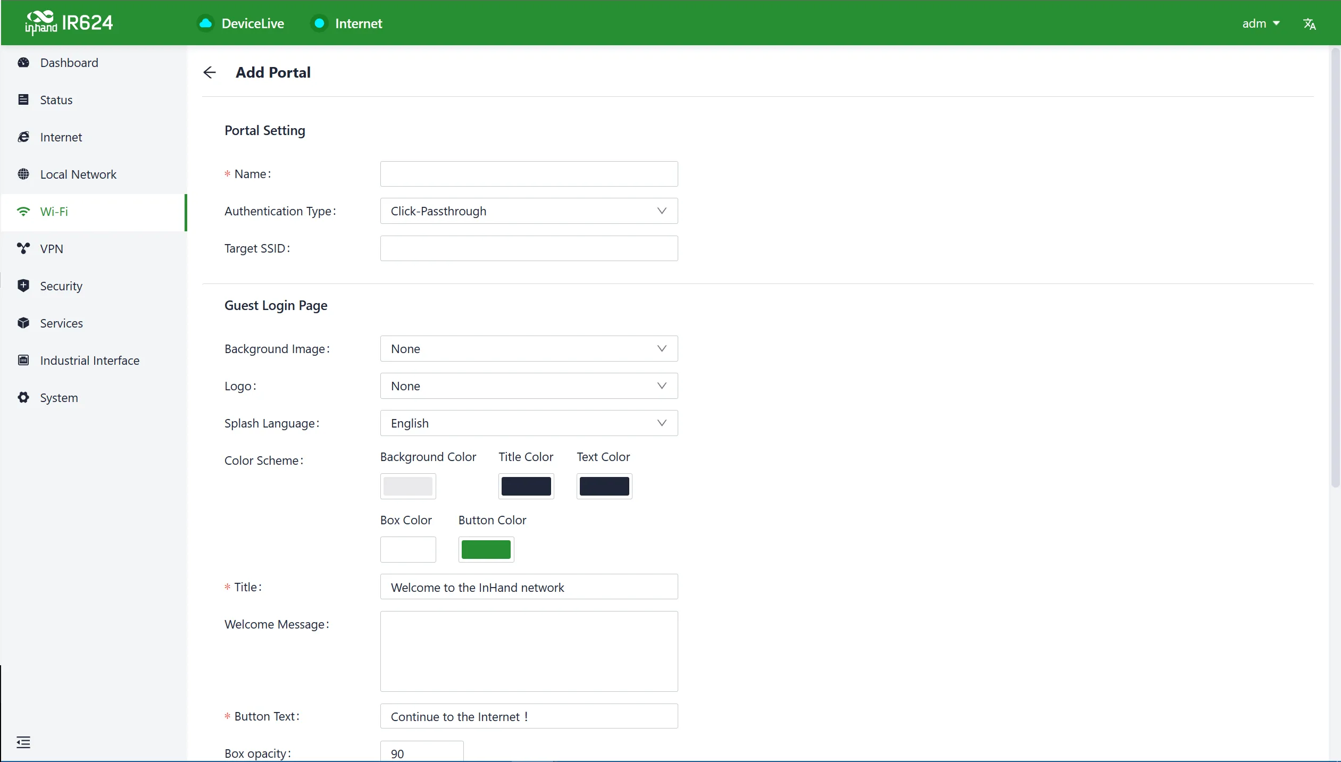Click the page vertical scrollbar
Screen dimensions: 1341x762
pos(1335,269)
